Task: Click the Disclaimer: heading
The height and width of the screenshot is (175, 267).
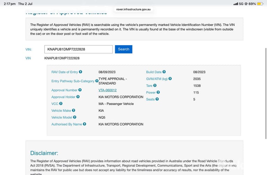Action: click(44, 153)
